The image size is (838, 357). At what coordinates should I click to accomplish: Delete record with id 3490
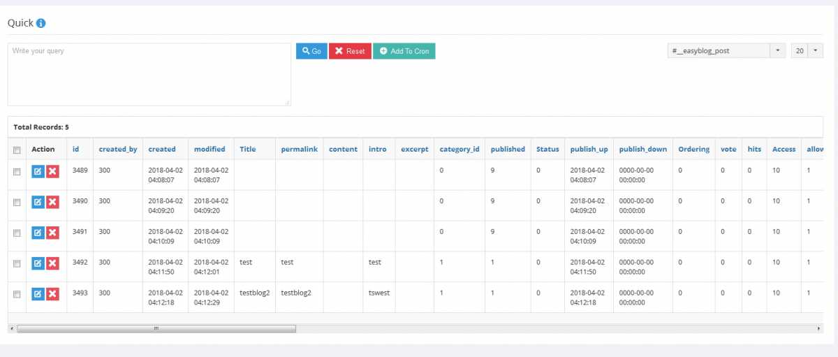(x=52, y=202)
